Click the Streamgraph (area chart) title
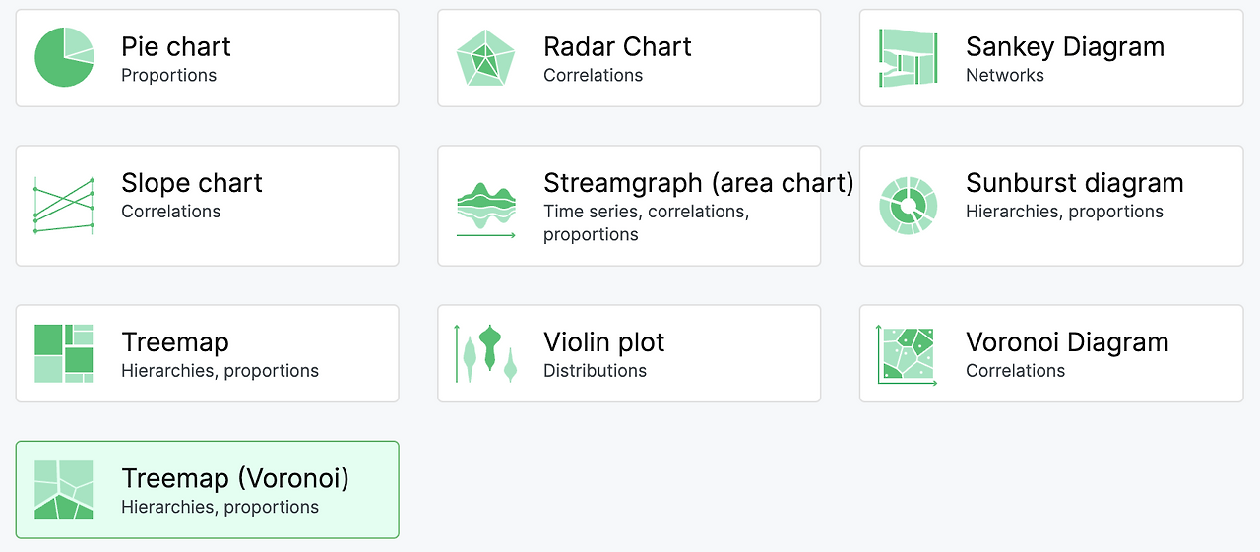The height and width of the screenshot is (552, 1260). [699, 183]
